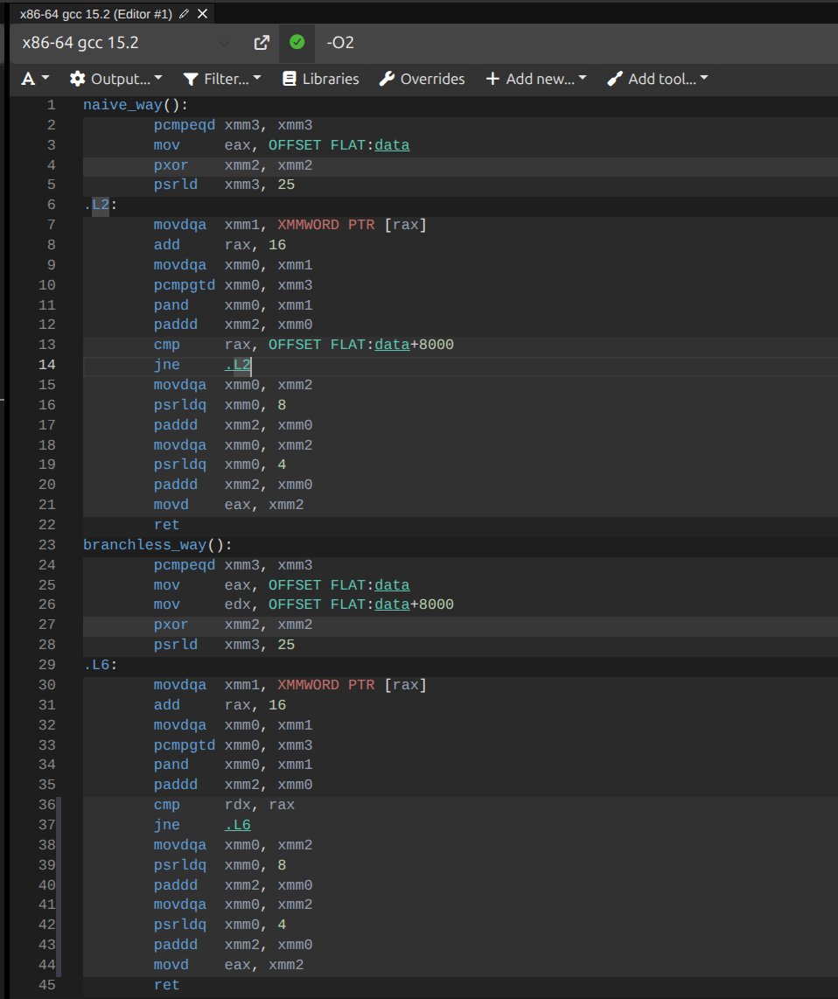Click the pencil rename icon in the tab title
This screenshot has height=999, width=838.
pyautogui.click(x=185, y=14)
